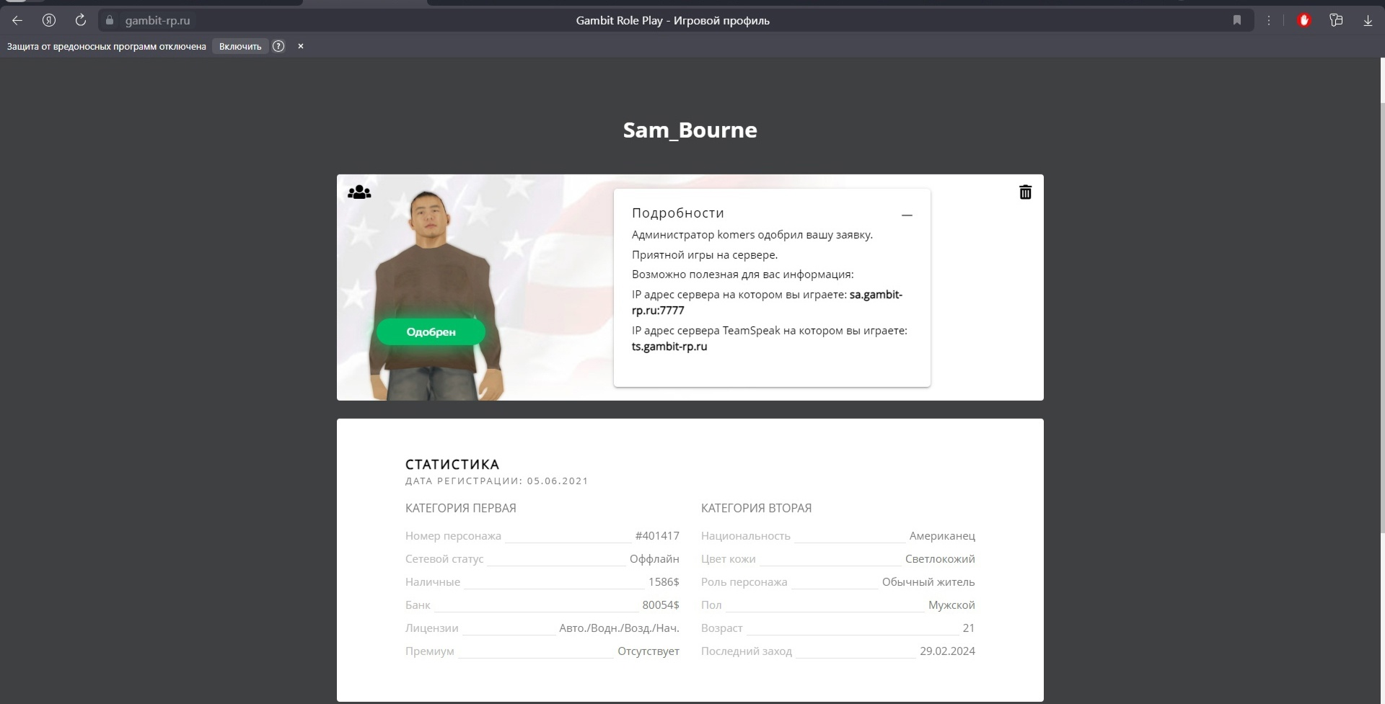Open the browser extensions icon
Screen dimensions: 1385x704
point(1336,20)
